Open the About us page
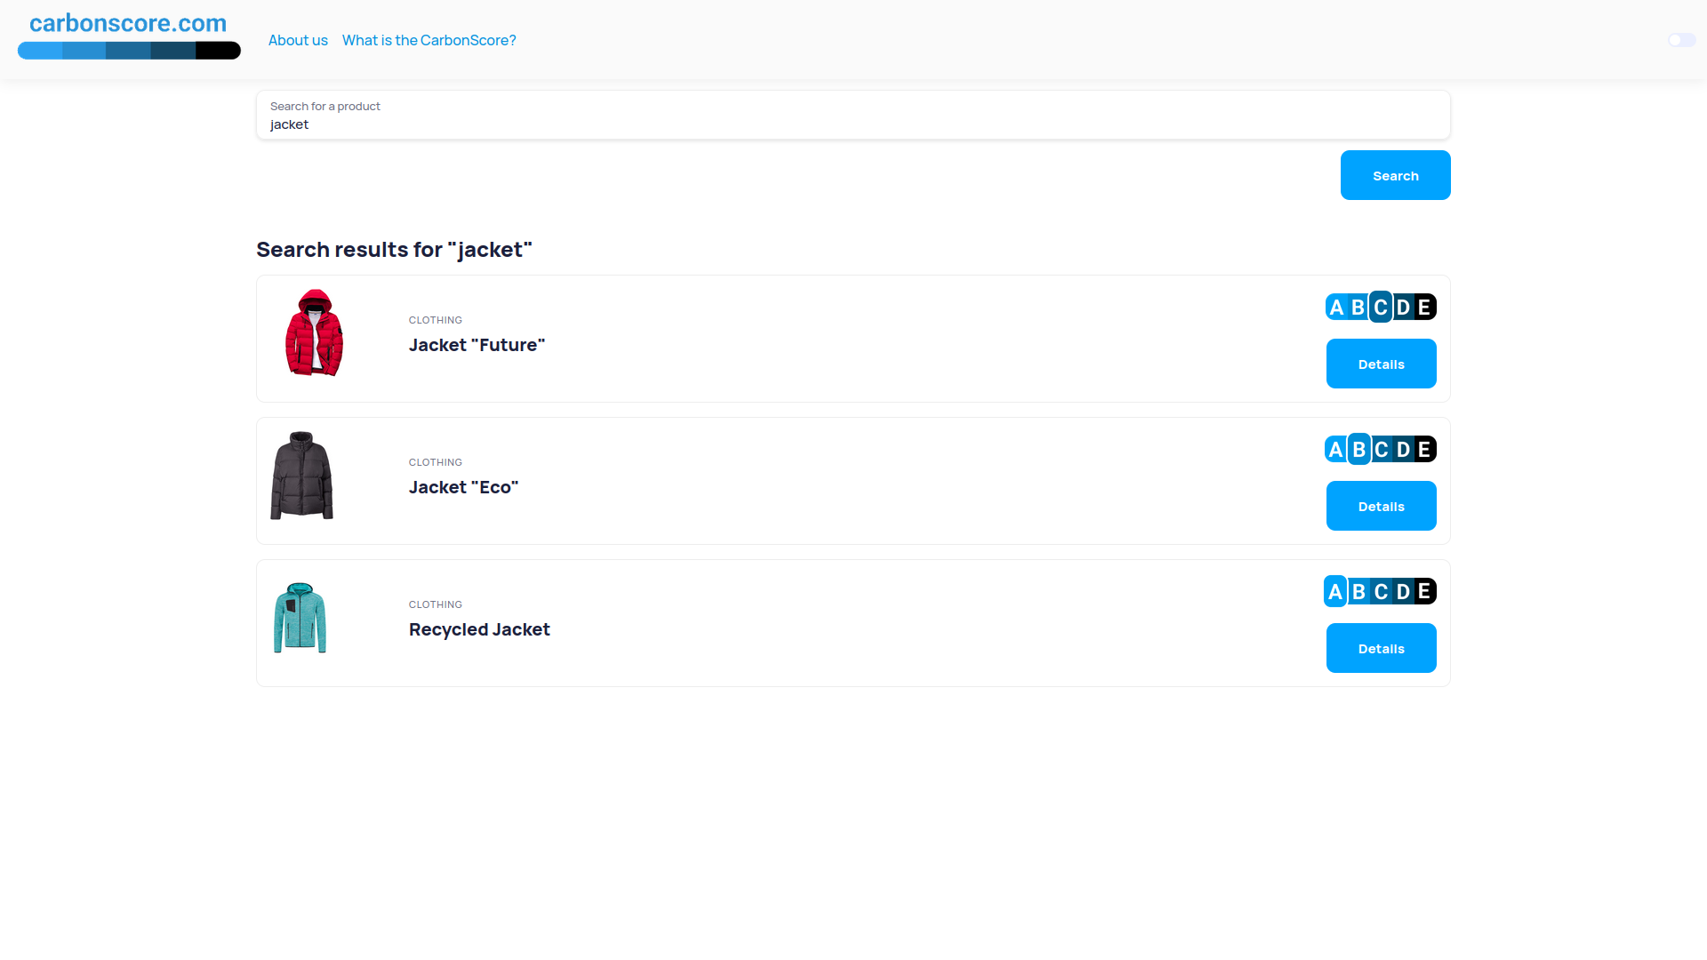Viewport: 1707px width, 960px height. point(298,40)
